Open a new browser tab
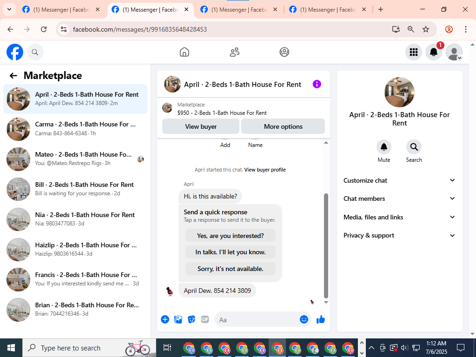Viewport: 476px width, 357px height. (380, 9)
